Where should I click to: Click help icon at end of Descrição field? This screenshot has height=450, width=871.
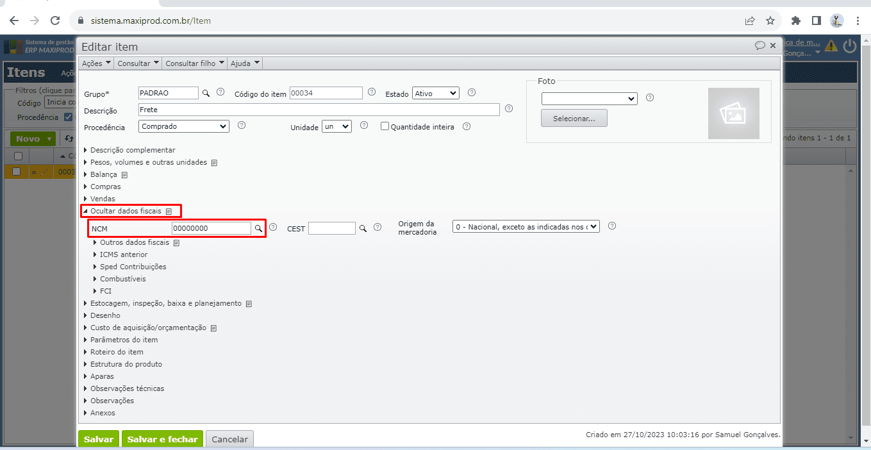pyautogui.click(x=509, y=108)
